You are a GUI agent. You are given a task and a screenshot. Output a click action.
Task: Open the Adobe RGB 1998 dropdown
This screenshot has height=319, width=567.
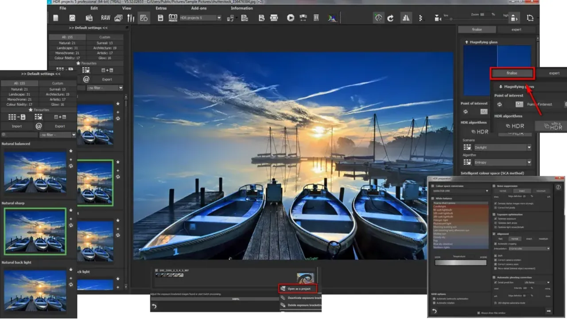[461, 191]
